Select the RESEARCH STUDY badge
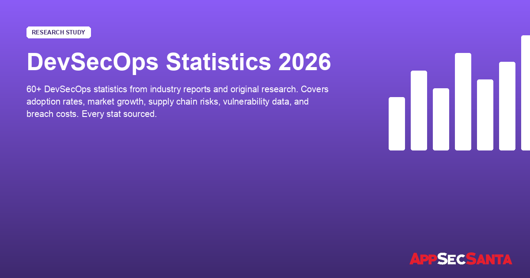Screen dimensions: 530x278 (59, 32)
